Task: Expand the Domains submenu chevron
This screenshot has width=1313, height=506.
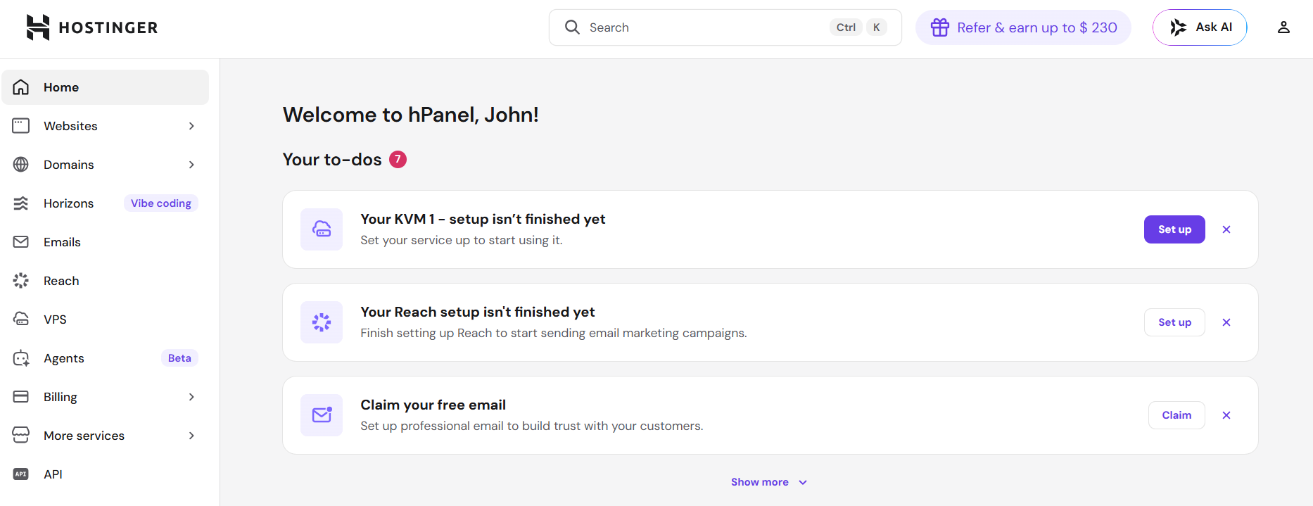Action: [x=191, y=165]
